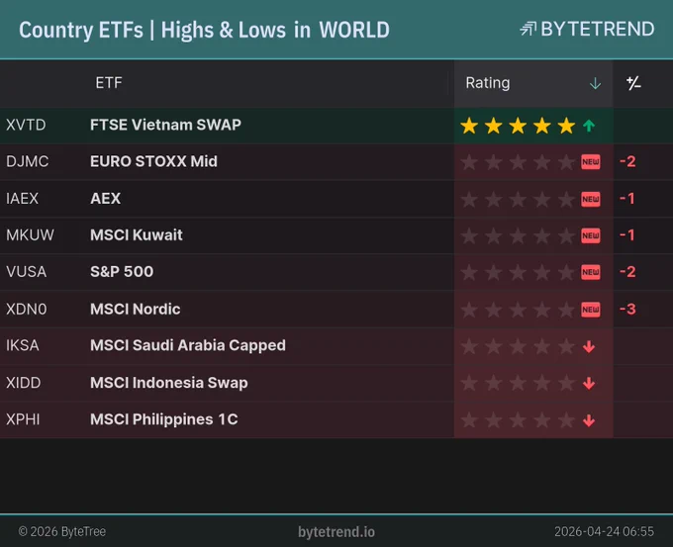Image resolution: width=673 pixels, height=547 pixels.
Task: Select the FTSE Vietnam SWAP name
Action: point(165,125)
